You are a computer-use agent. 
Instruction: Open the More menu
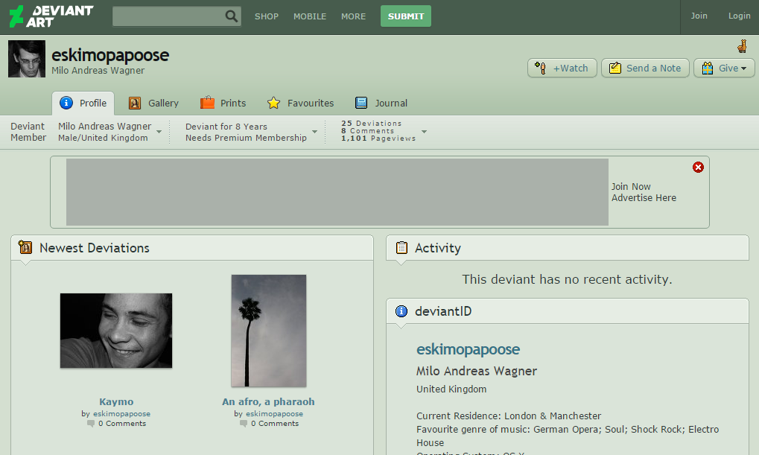(x=353, y=16)
